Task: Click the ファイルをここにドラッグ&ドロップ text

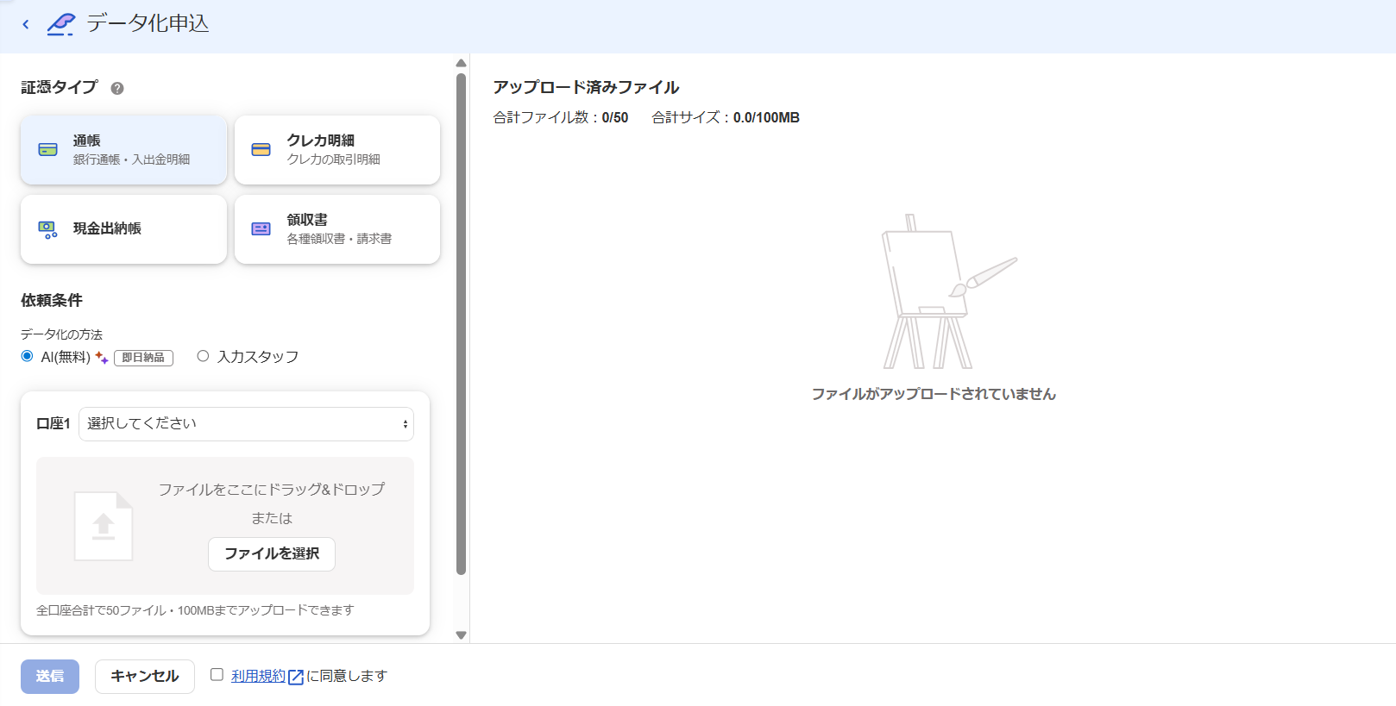Action: coord(272,490)
